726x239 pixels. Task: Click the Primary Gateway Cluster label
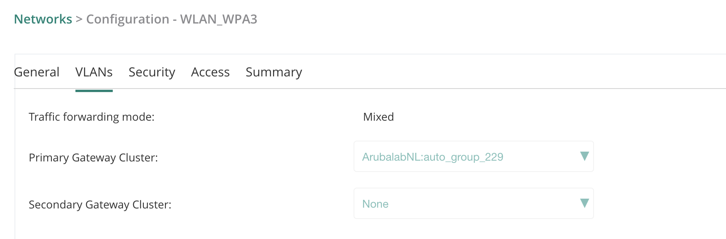tap(93, 158)
